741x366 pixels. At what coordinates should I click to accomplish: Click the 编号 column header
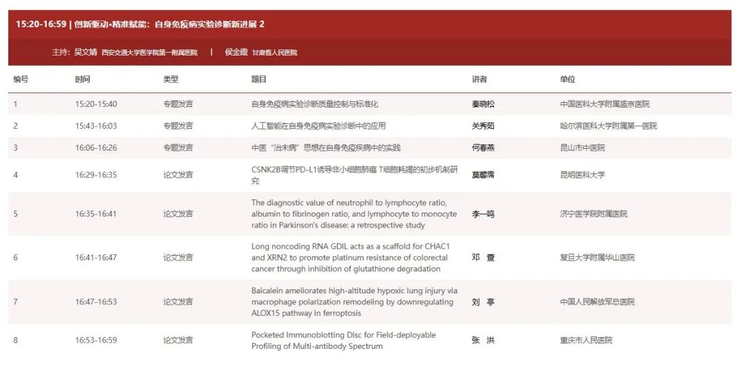pyautogui.click(x=21, y=80)
